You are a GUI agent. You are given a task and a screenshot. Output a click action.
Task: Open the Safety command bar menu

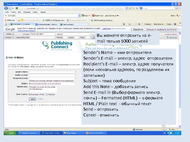pos(159,24)
